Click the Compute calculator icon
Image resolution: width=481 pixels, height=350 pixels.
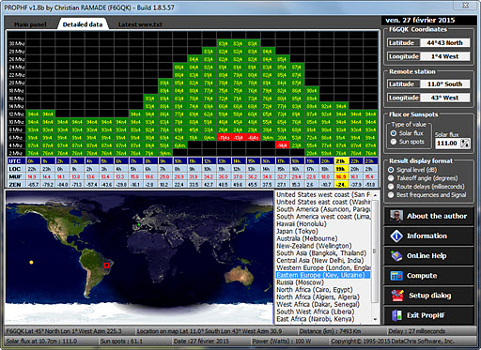pyautogui.click(x=396, y=276)
